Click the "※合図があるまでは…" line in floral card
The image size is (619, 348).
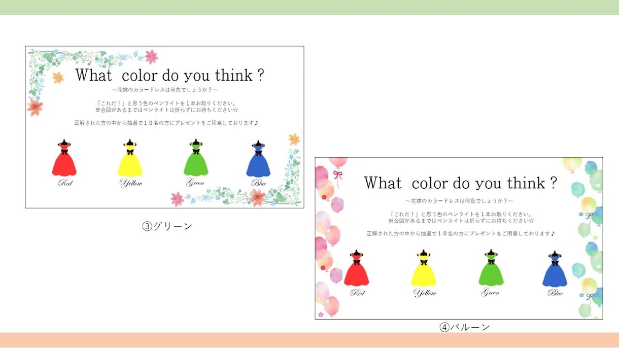[x=166, y=110]
